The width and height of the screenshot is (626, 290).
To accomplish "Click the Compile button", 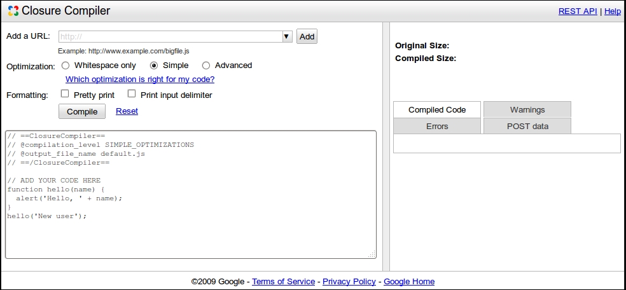I will 82,111.
